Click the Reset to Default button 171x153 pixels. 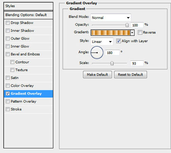(x=130, y=74)
